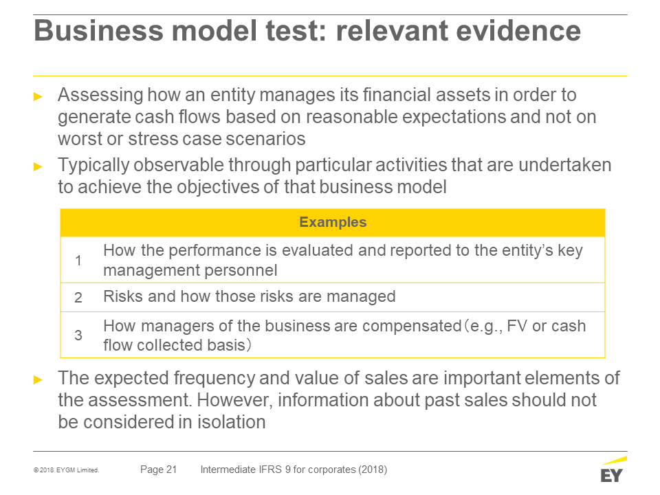Click the text about performance evaluated and reported
The width and height of the screenshot is (660, 495).
[342, 260]
